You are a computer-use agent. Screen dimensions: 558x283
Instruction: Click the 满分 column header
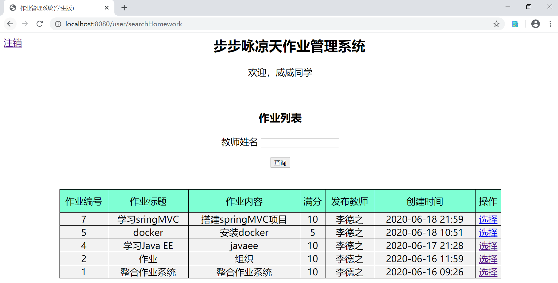coord(313,201)
